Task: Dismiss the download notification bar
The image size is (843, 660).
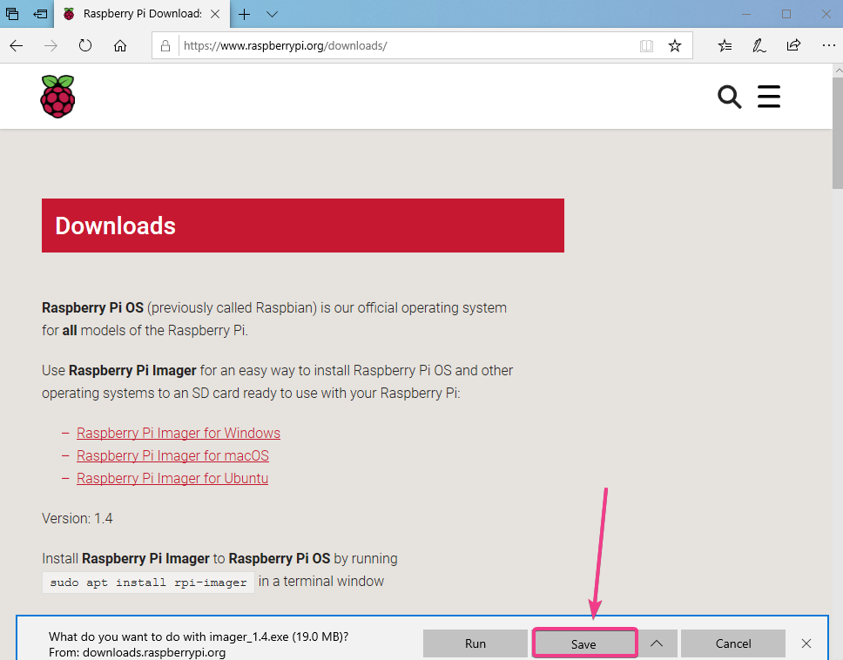Action: coord(806,643)
